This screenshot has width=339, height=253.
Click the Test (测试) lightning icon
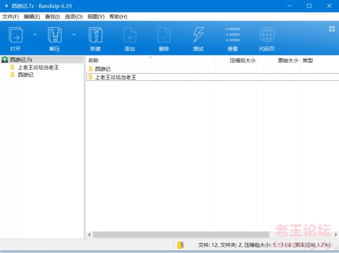point(198,35)
